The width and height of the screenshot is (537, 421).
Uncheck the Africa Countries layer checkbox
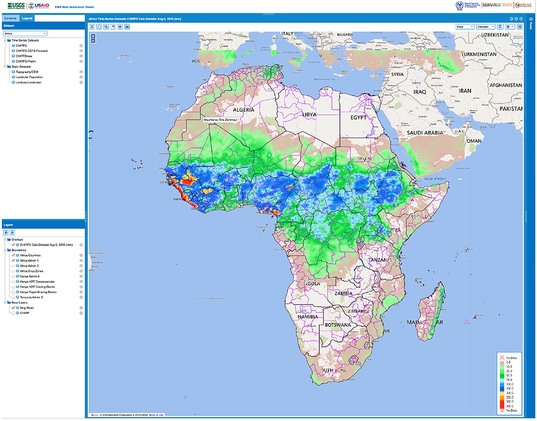tap(14, 255)
